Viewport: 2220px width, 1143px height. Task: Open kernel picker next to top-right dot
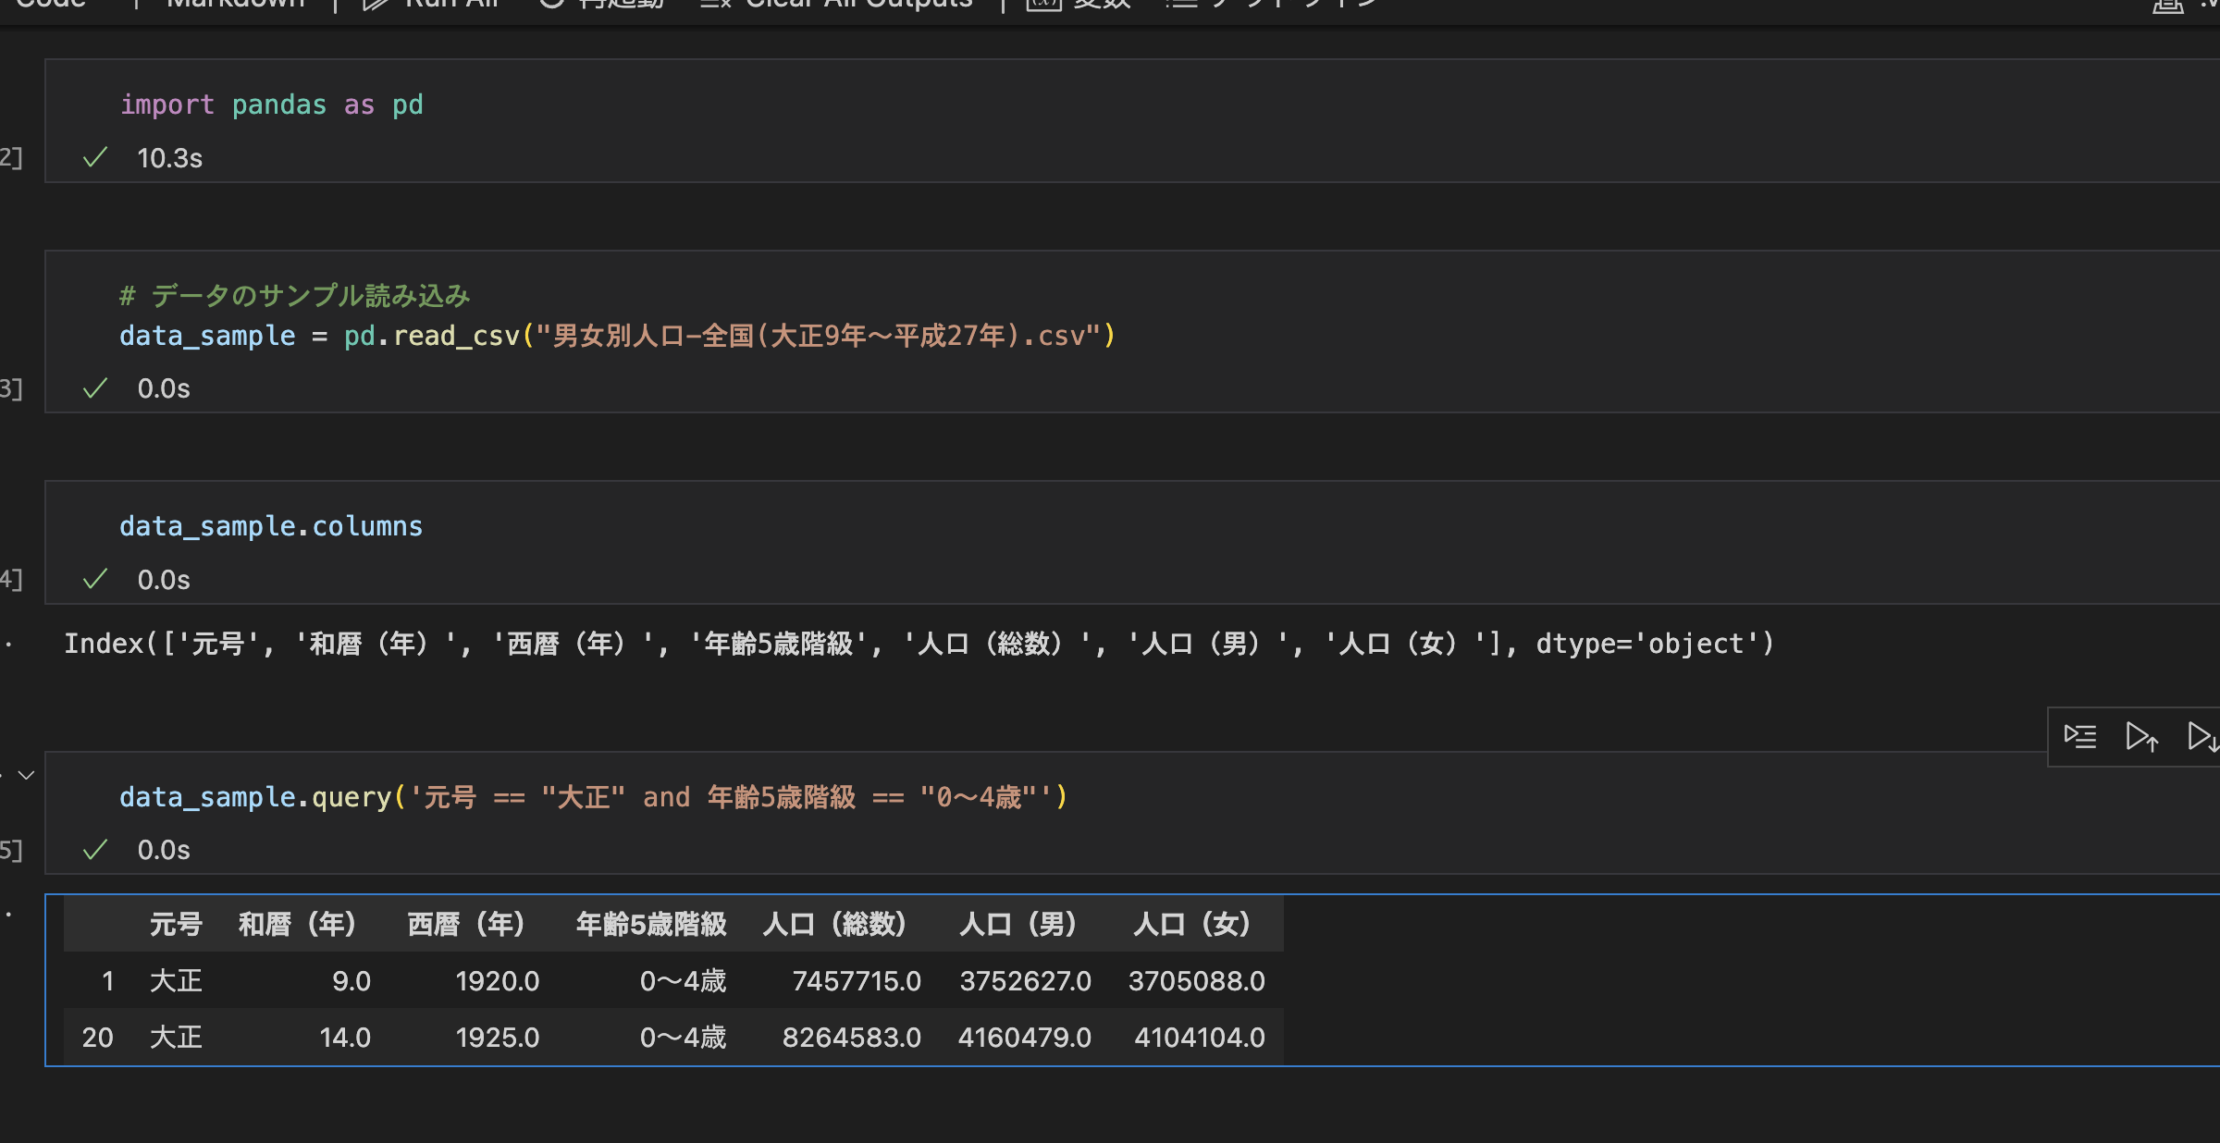point(2213,5)
